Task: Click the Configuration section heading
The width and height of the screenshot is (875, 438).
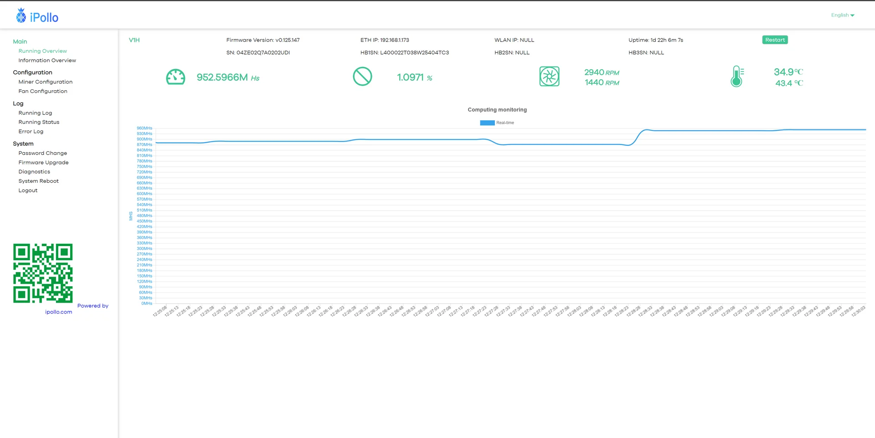Action: point(32,72)
